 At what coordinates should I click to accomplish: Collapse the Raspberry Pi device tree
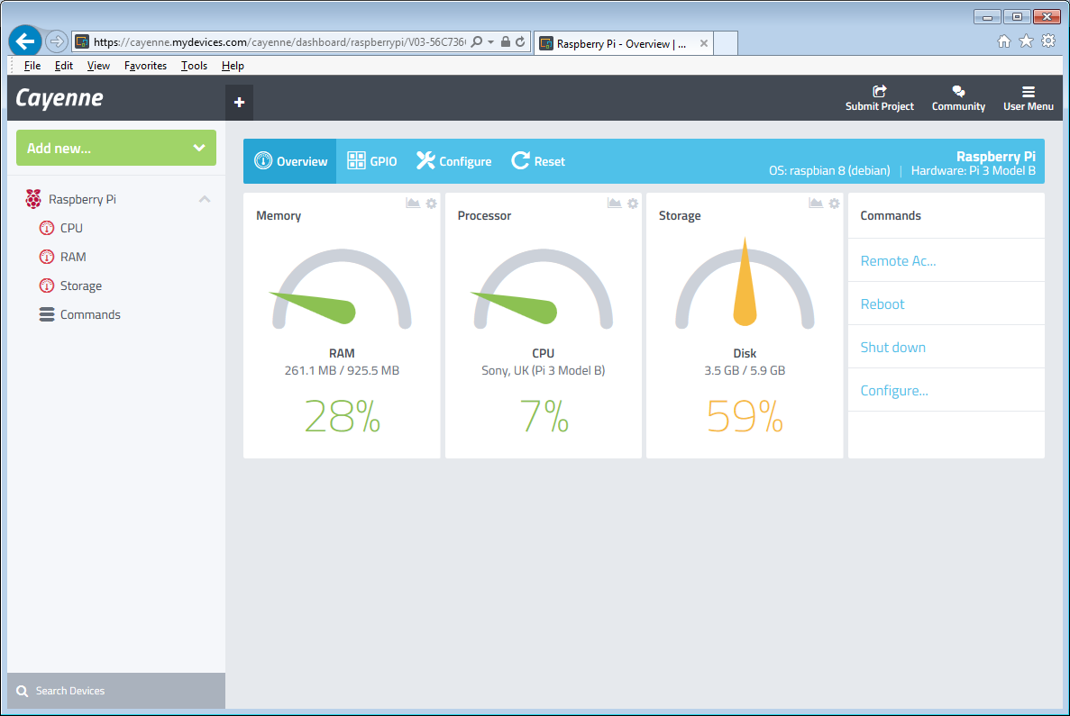coord(204,199)
